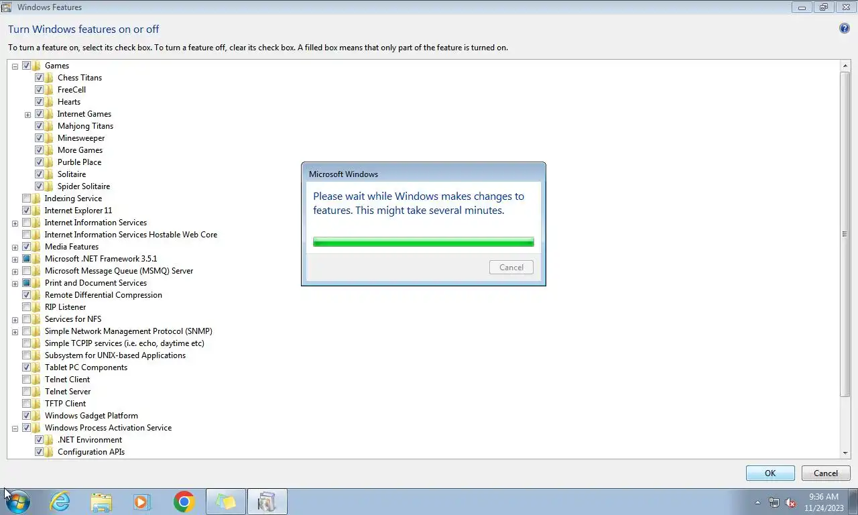This screenshot has width=858, height=515.
Task: Click the Show desktop button
Action: tap(854, 502)
